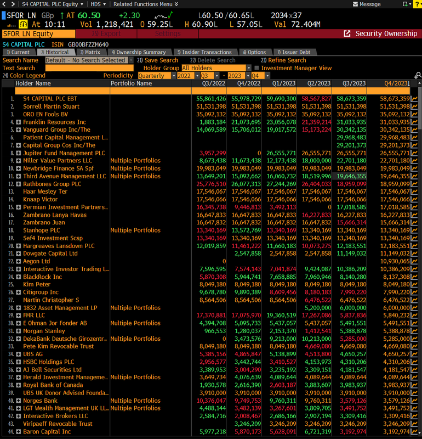
Task: Go forward with the right arrow icon
Action: [x=13, y=4]
